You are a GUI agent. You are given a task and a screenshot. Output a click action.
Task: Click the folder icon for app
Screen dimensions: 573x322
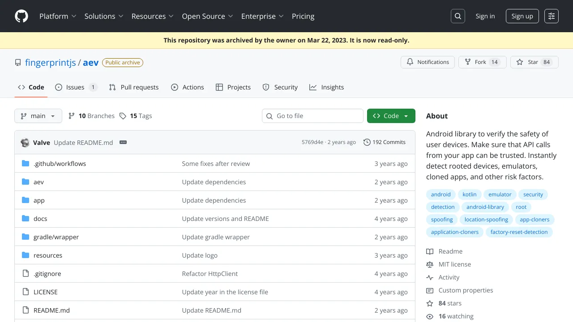coord(26,200)
